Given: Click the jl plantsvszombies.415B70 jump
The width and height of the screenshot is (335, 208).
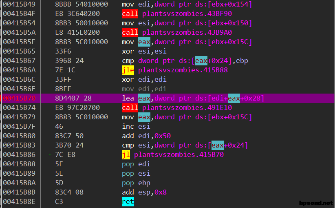Looking at the screenshot, I should (173, 155).
